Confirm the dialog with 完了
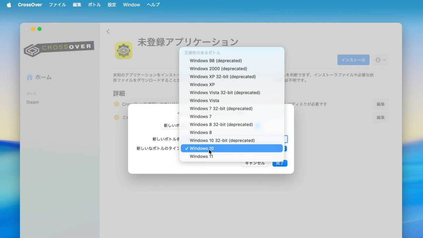 coord(280,163)
